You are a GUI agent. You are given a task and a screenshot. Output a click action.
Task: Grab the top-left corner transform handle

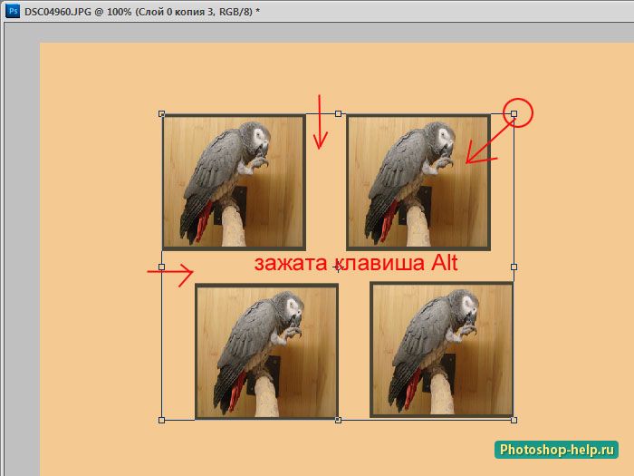point(162,113)
